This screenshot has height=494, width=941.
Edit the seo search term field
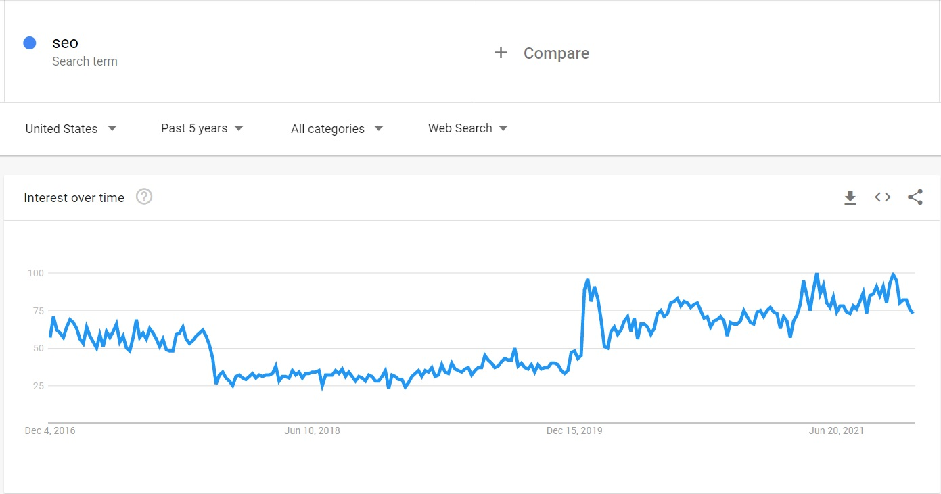click(x=237, y=52)
